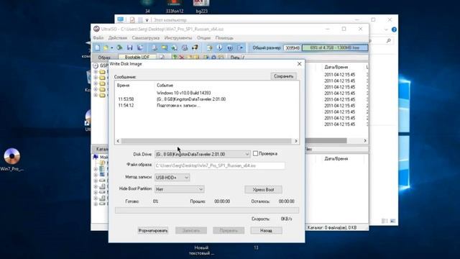
Task: Open the Инструменты menu
Action: click(178, 38)
